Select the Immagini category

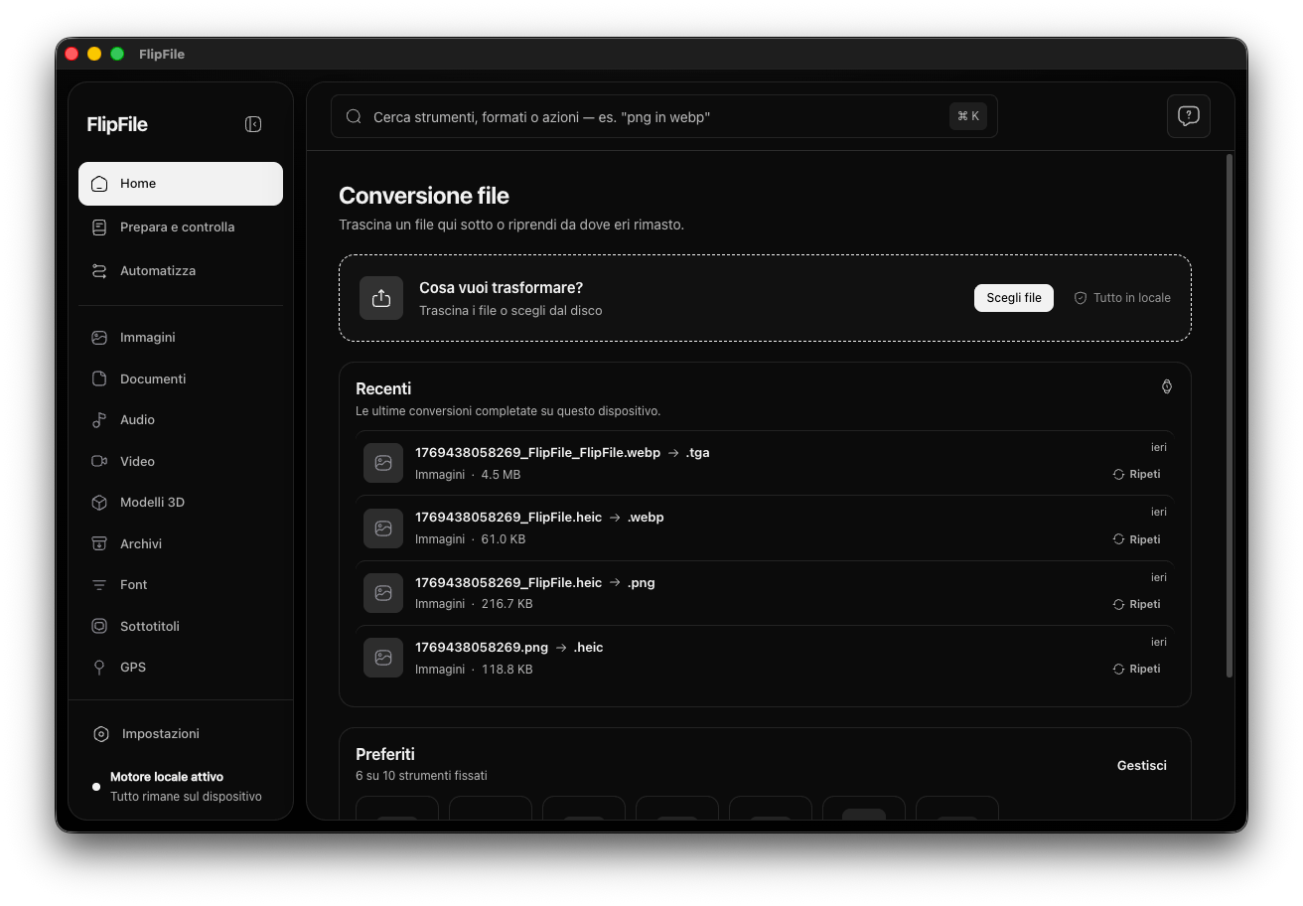coord(181,338)
